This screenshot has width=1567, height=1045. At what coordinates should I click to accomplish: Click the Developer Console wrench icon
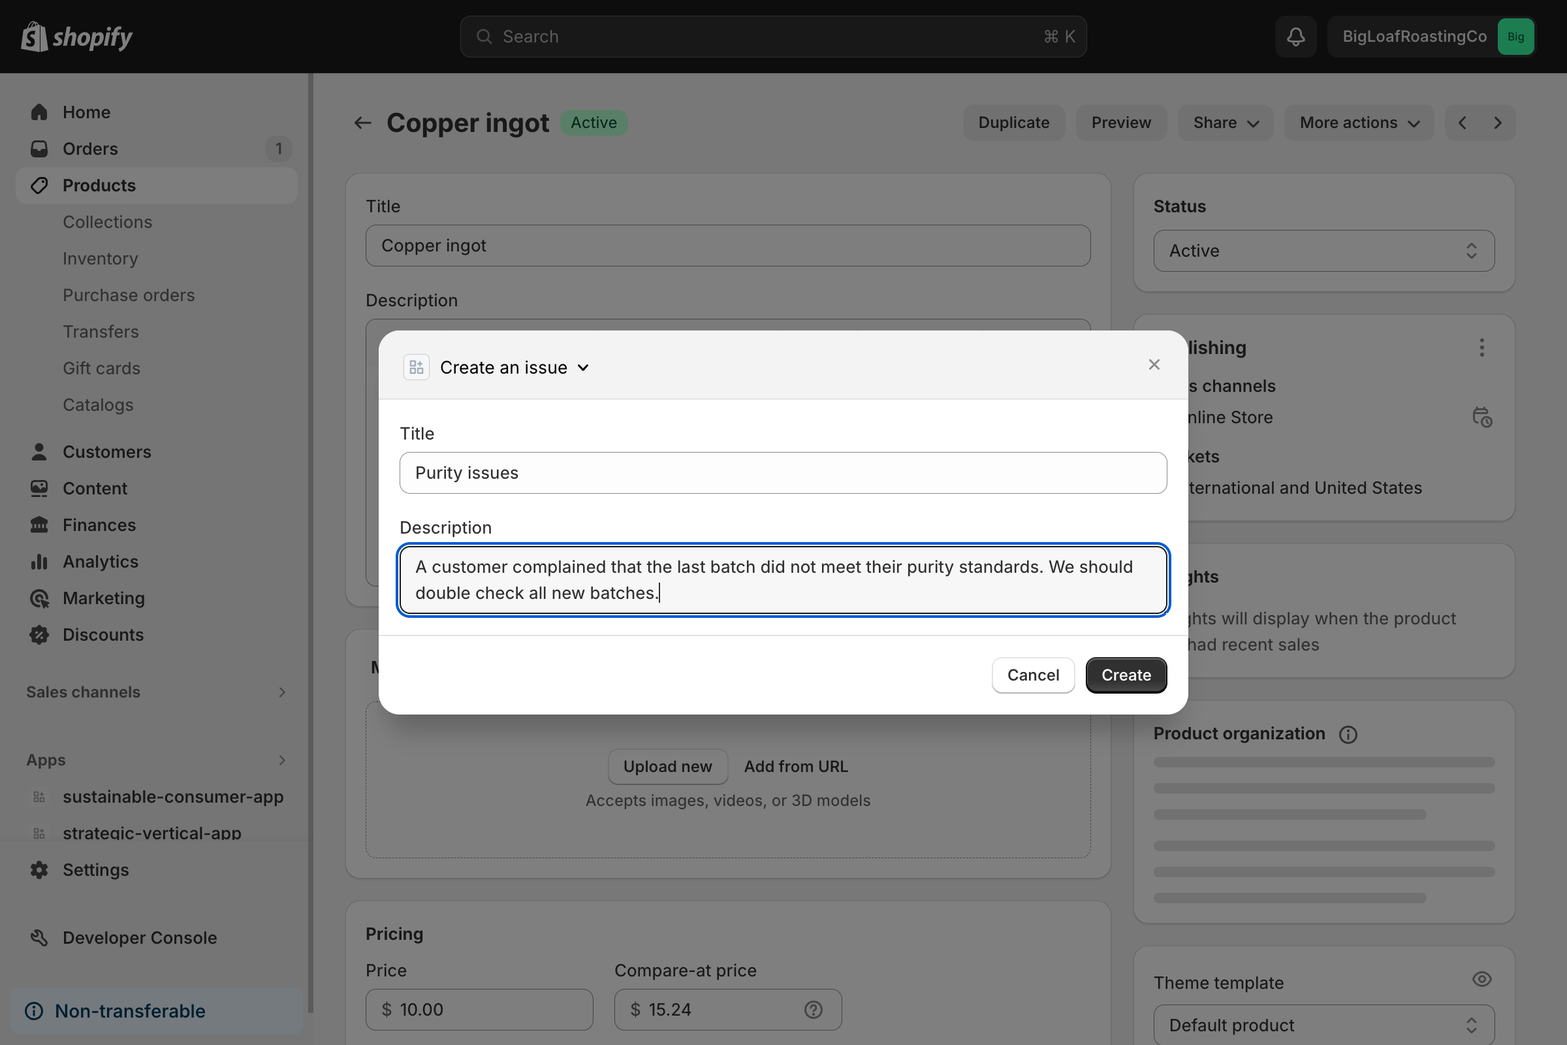[x=39, y=938]
